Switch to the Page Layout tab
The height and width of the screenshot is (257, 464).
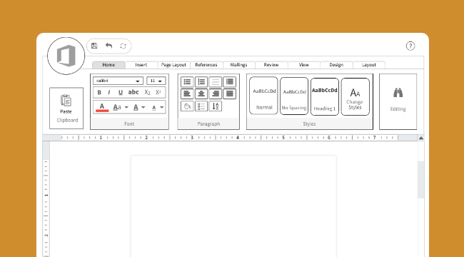tap(173, 65)
